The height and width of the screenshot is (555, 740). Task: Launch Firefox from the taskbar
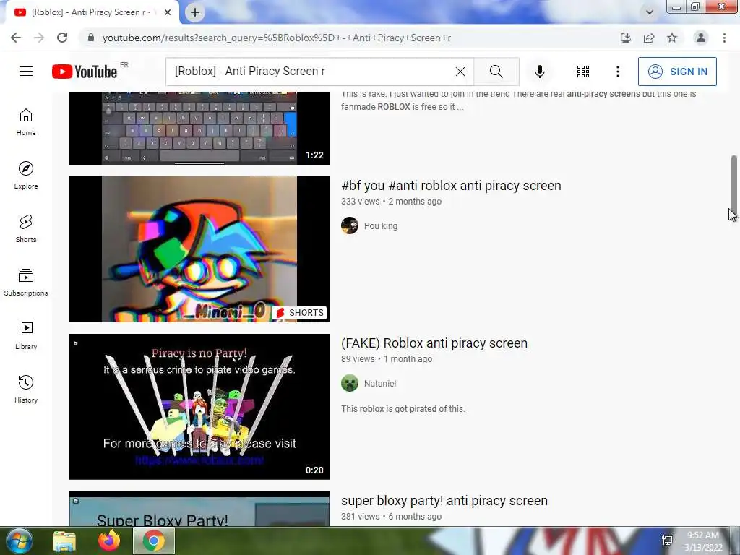(x=109, y=541)
